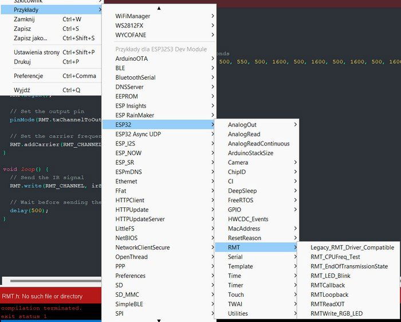
Task: Open ESP_I2S examples submenu
Action: tap(159, 144)
